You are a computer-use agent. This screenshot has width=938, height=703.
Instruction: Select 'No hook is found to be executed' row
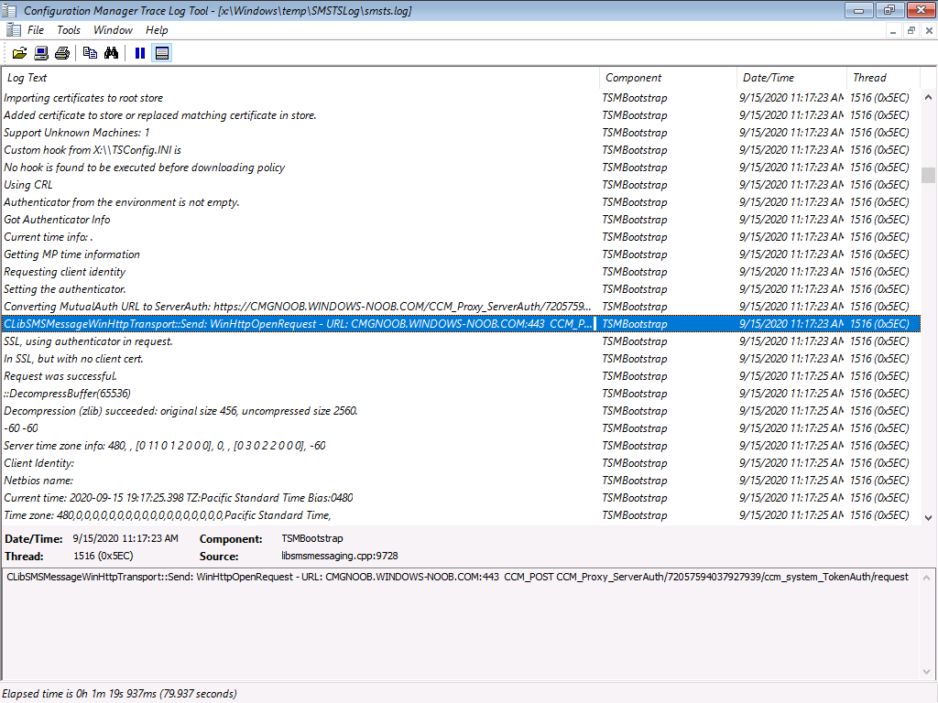tap(461, 168)
